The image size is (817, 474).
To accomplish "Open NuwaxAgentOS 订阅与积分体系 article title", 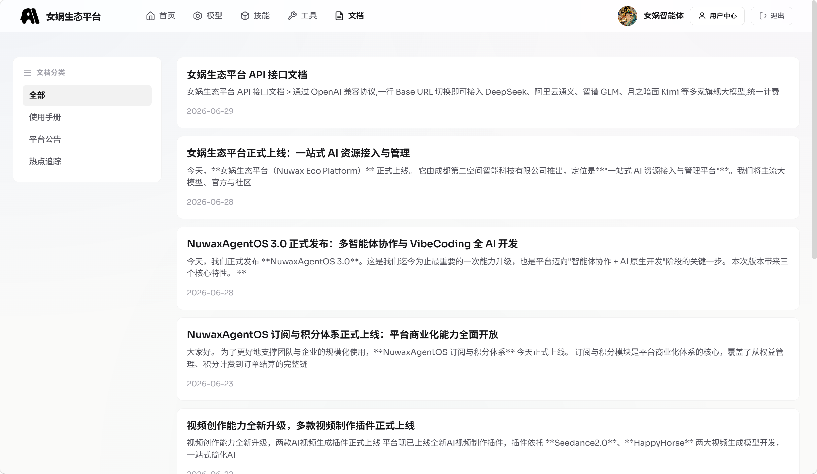I will [x=343, y=335].
